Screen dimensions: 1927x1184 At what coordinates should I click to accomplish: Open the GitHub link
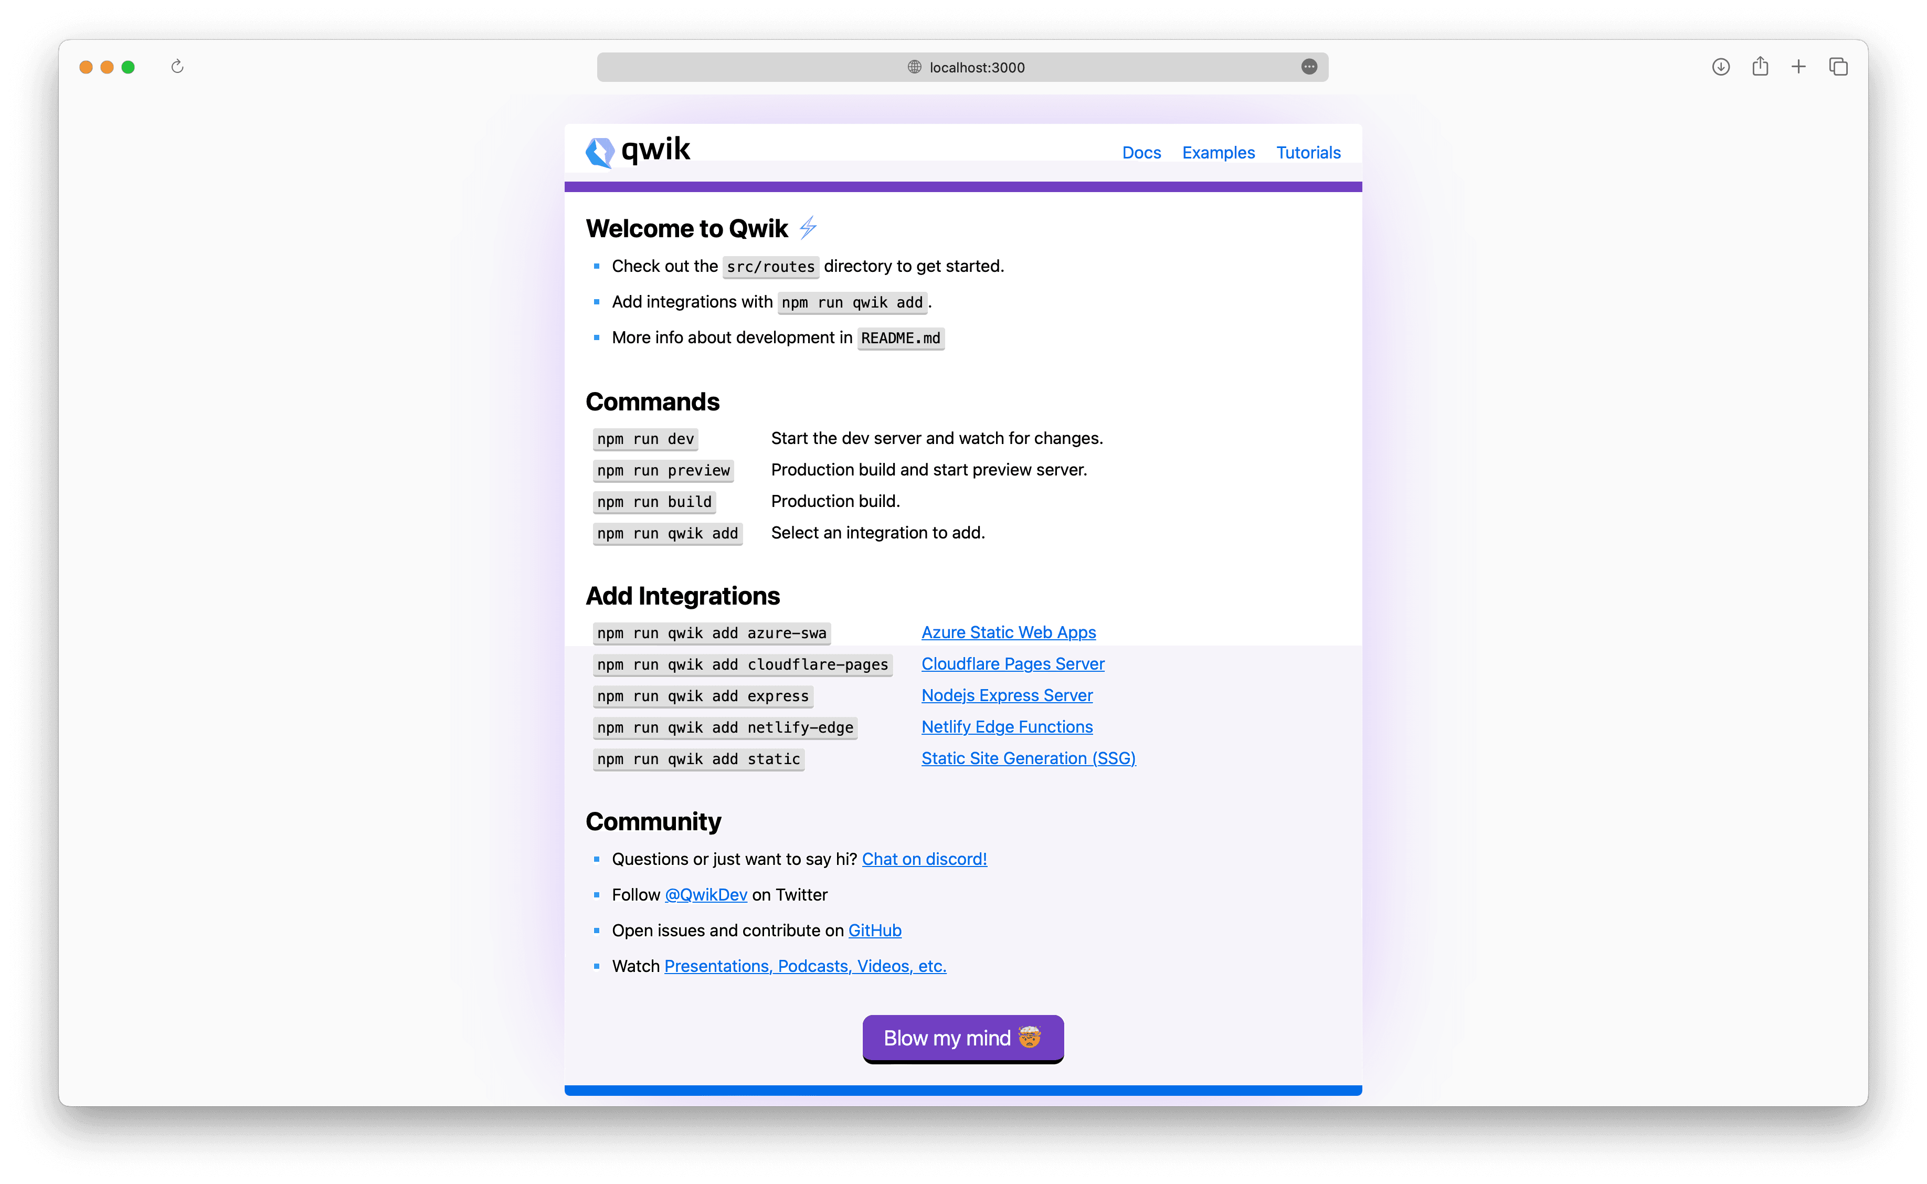(875, 931)
